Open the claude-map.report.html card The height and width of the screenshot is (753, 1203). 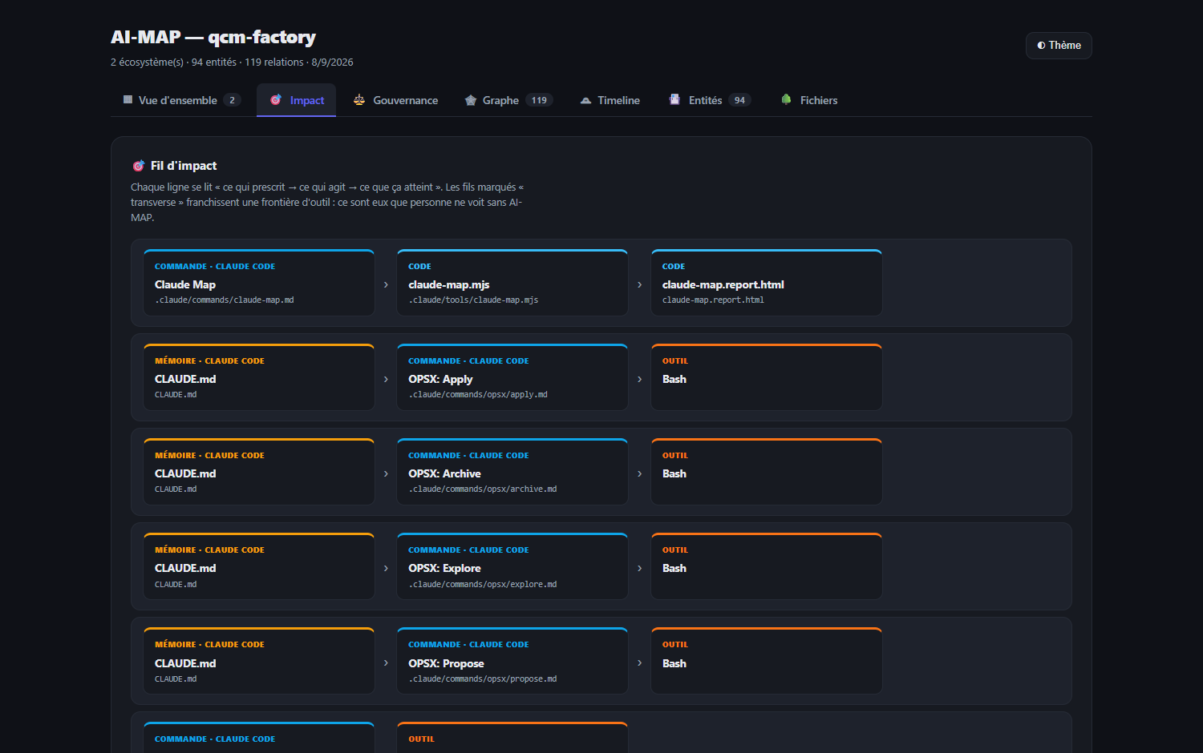pyautogui.click(x=767, y=283)
